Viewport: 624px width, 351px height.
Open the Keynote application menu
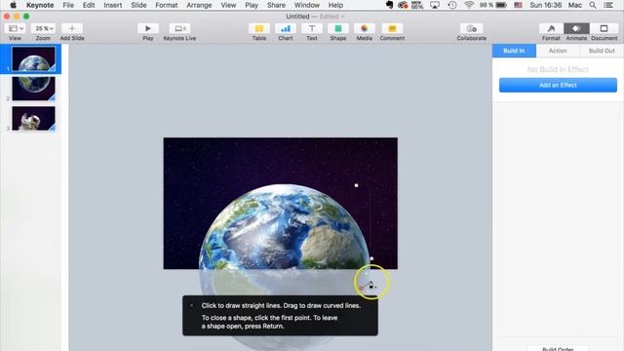40,5
